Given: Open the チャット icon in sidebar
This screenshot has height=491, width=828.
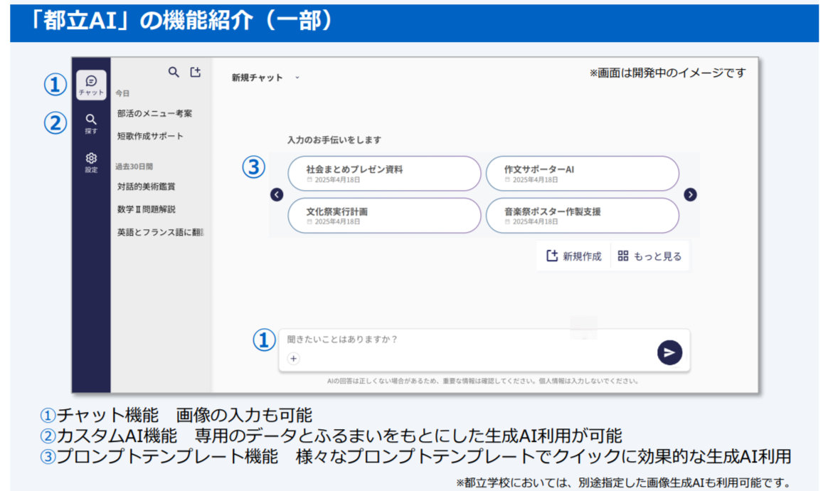Looking at the screenshot, I should [91, 85].
